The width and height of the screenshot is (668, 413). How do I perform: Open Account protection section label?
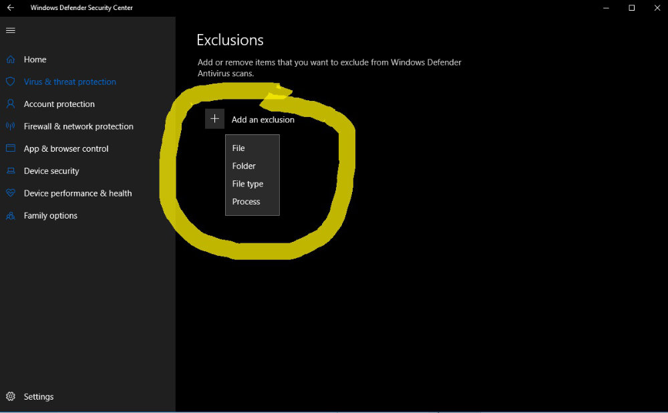coord(59,104)
